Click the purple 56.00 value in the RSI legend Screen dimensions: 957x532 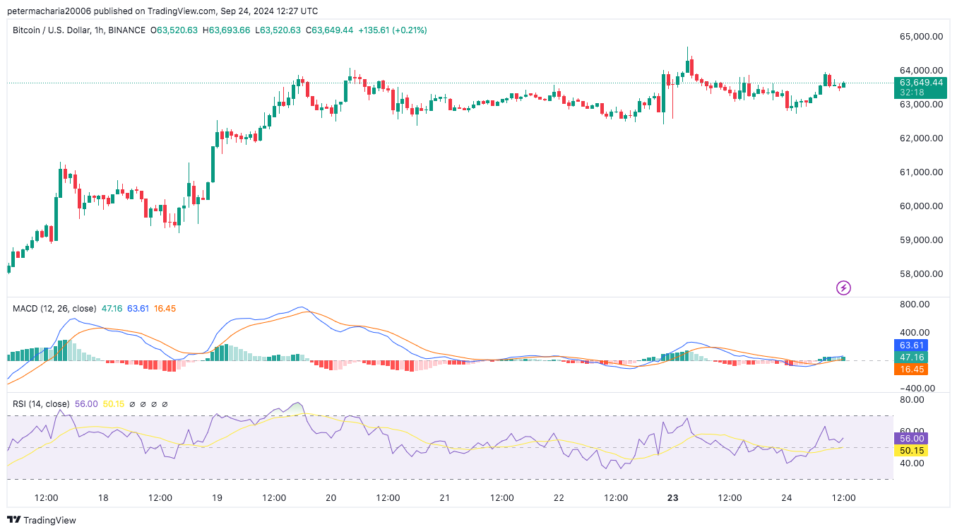pyautogui.click(x=86, y=404)
